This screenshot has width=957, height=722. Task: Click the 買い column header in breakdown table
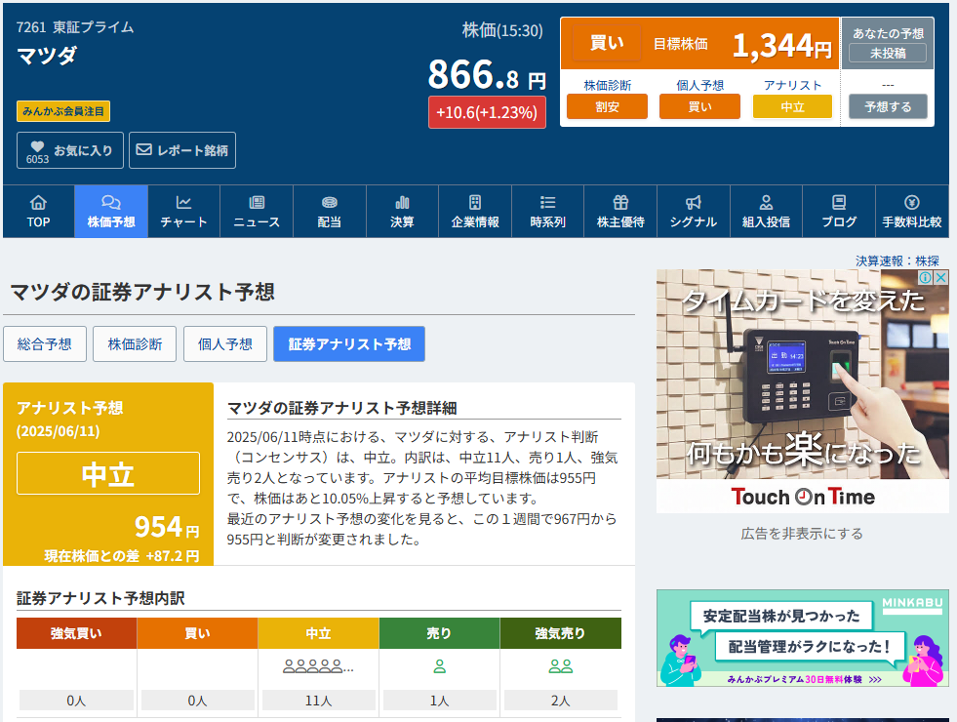point(197,633)
